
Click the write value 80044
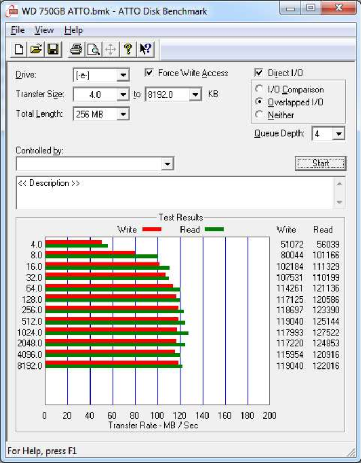coord(292,255)
